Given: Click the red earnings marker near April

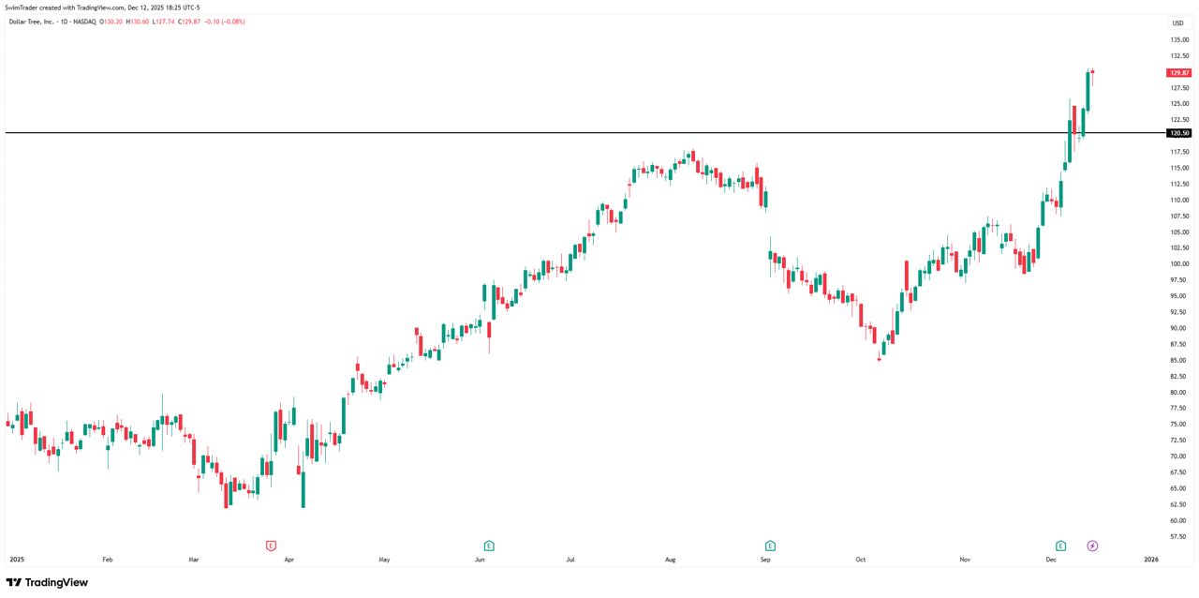Looking at the screenshot, I should 271,546.
